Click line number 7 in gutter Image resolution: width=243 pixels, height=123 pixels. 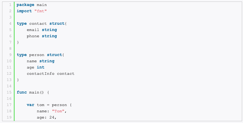point(10,42)
